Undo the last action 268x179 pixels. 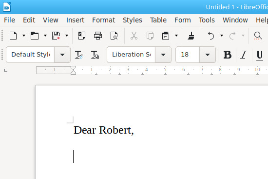[x=211, y=36]
